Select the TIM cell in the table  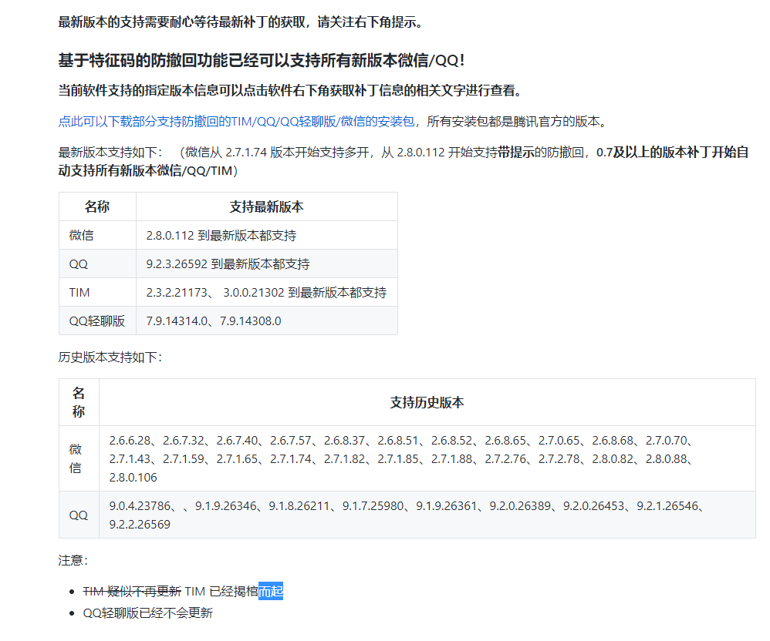pos(97,292)
